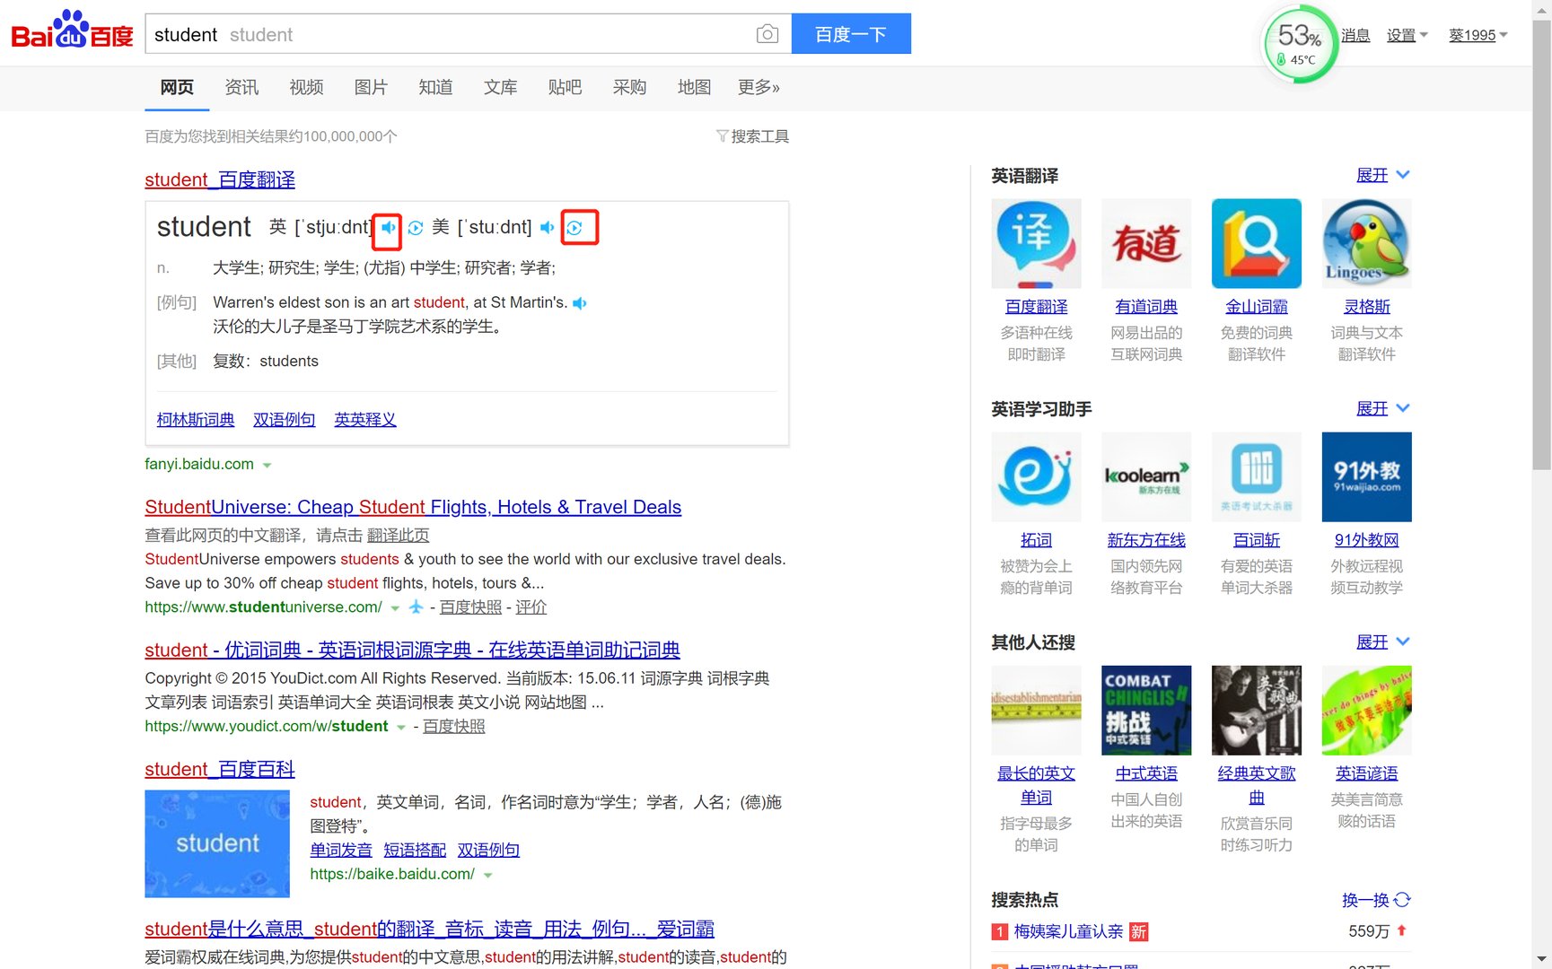Open student - 优词词典 result
Screen dimensions: 1552x969
(412, 650)
